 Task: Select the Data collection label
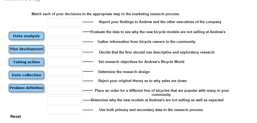[x=26, y=75]
